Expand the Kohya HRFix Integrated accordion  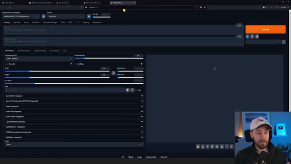tap(74, 117)
